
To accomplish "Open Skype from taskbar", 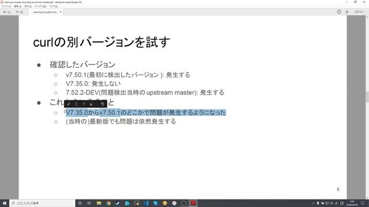I will click(155, 203).
